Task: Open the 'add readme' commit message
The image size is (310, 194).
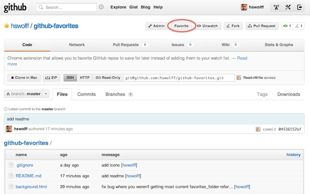Action: pos(18,119)
